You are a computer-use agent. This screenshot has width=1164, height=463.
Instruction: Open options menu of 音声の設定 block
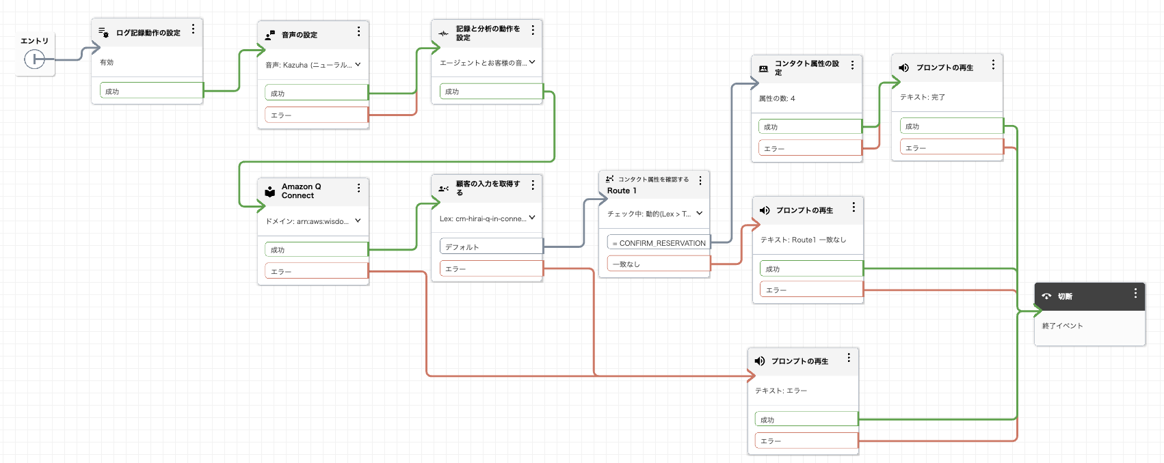click(x=358, y=31)
